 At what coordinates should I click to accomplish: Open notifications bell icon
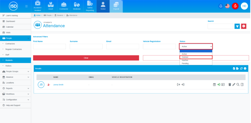(221, 6)
